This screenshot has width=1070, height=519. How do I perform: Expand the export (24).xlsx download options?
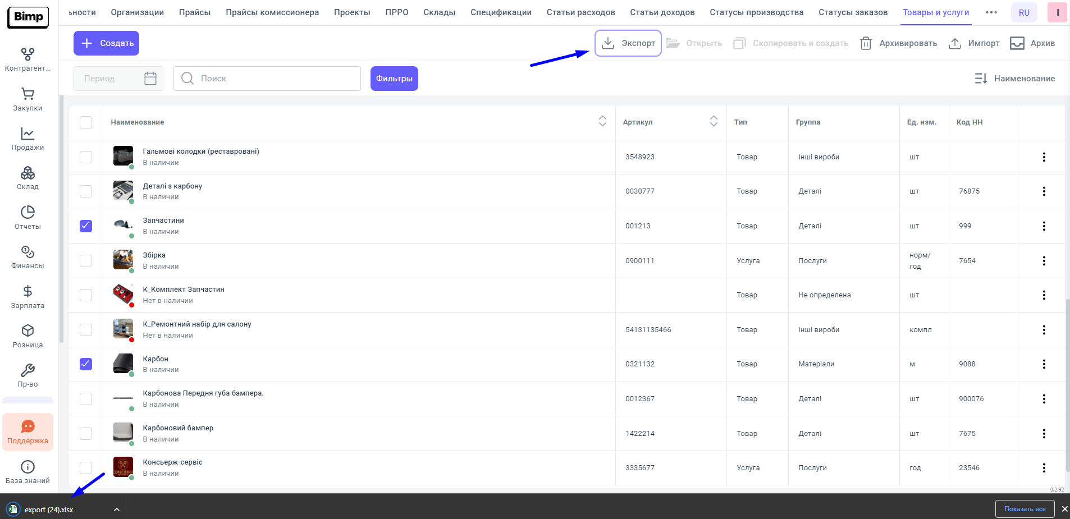(117, 509)
